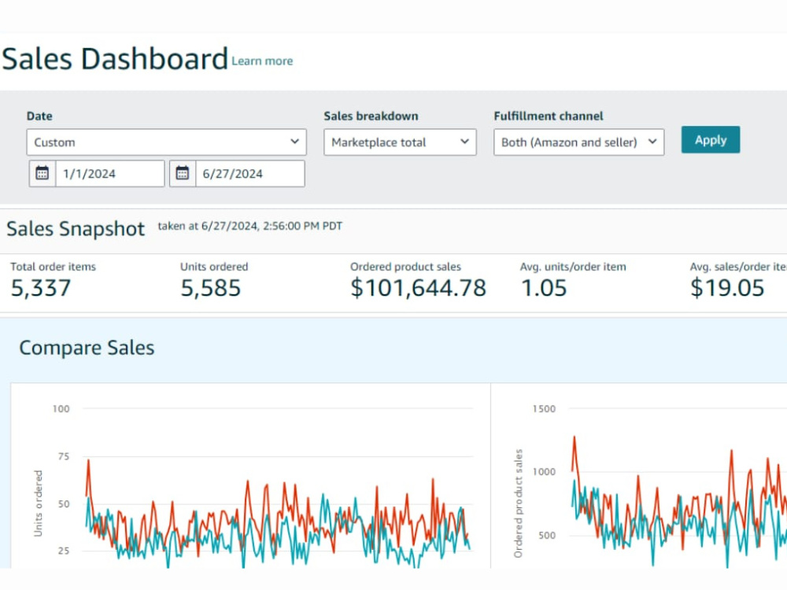Screen dimensions: 787x590
Task: Open the Fulfillment channel dropdown
Action: 578,142
